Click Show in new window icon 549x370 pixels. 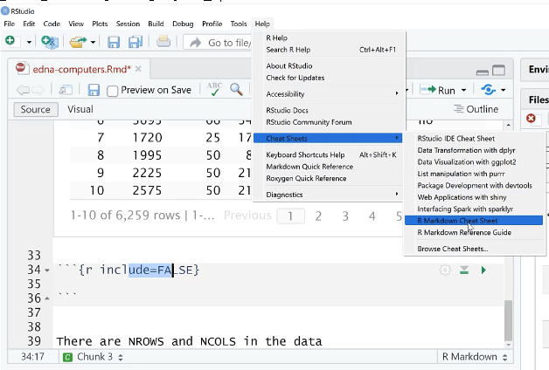coord(66,90)
